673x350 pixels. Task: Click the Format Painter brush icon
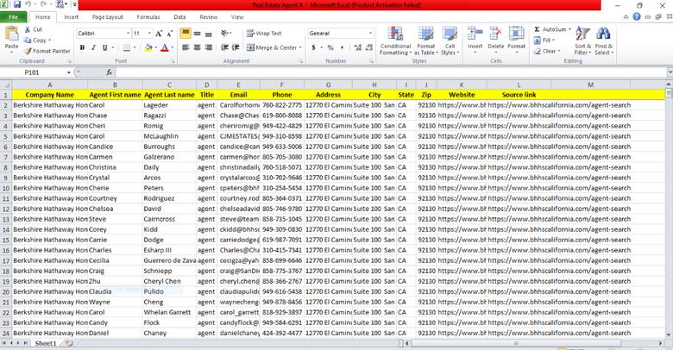coord(28,51)
